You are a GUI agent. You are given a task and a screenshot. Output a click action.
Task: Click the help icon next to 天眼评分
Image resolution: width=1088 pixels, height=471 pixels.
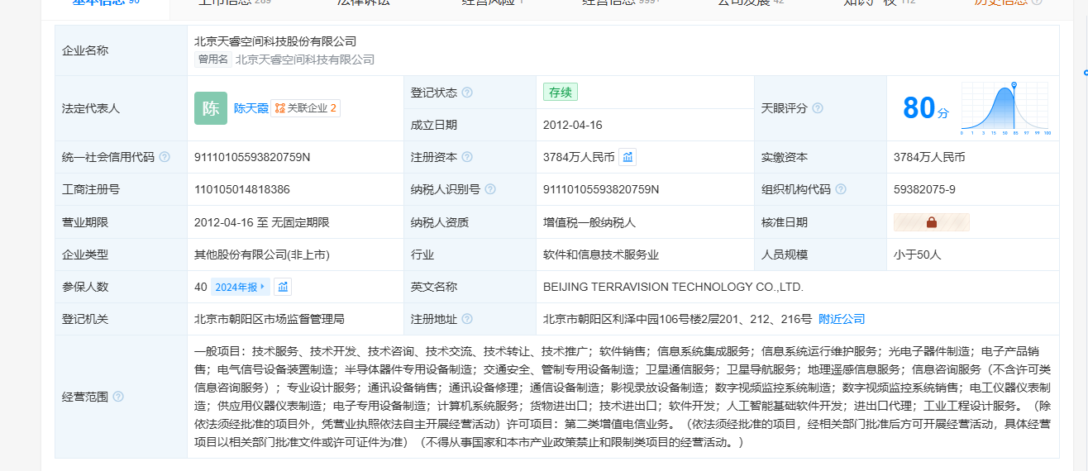point(818,108)
